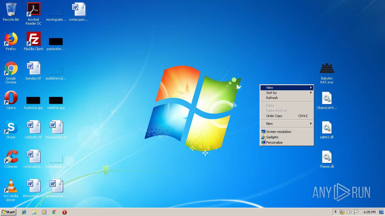Select the partsrefer... file icon

click(x=56, y=44)
